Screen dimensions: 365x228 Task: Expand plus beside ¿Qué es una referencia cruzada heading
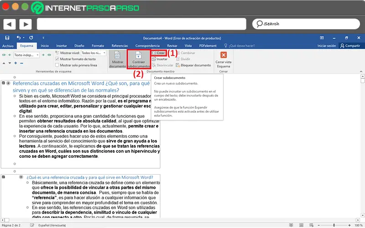[21, 177]
